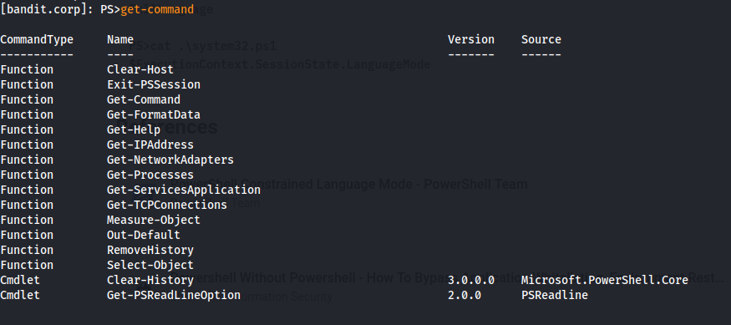The height and width of the screenshot is (325, 731).
Task: Click the Get-NetworkAdapters entry
Action: pyautogui.click(x=170, y=160)
